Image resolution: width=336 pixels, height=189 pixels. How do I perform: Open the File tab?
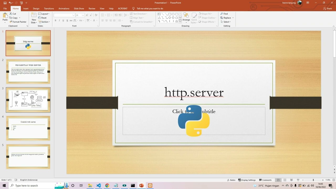[x=5, y=8]
